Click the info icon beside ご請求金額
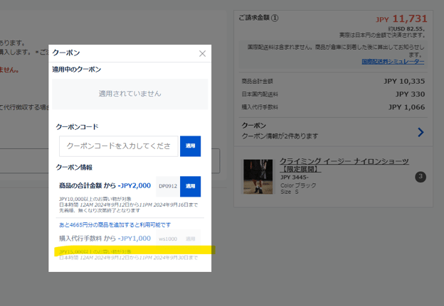444x306 pixels. point(275,18)
